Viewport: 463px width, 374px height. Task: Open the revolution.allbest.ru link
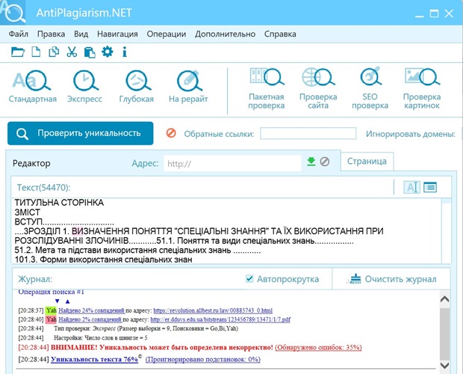[x=213, y=310]
